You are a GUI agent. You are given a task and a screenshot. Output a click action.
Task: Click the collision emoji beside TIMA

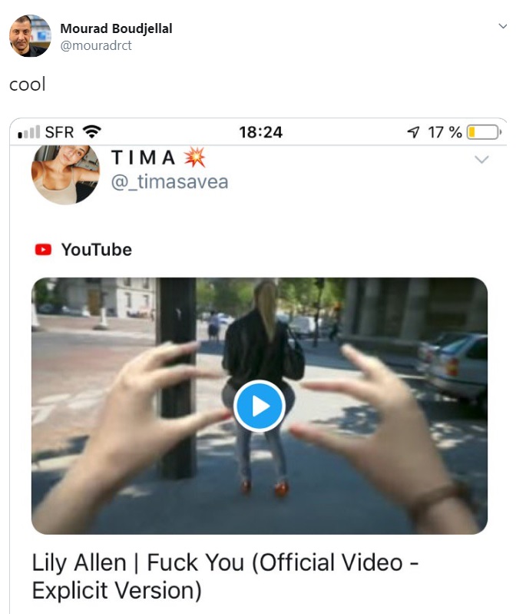[x=195, y=158]
